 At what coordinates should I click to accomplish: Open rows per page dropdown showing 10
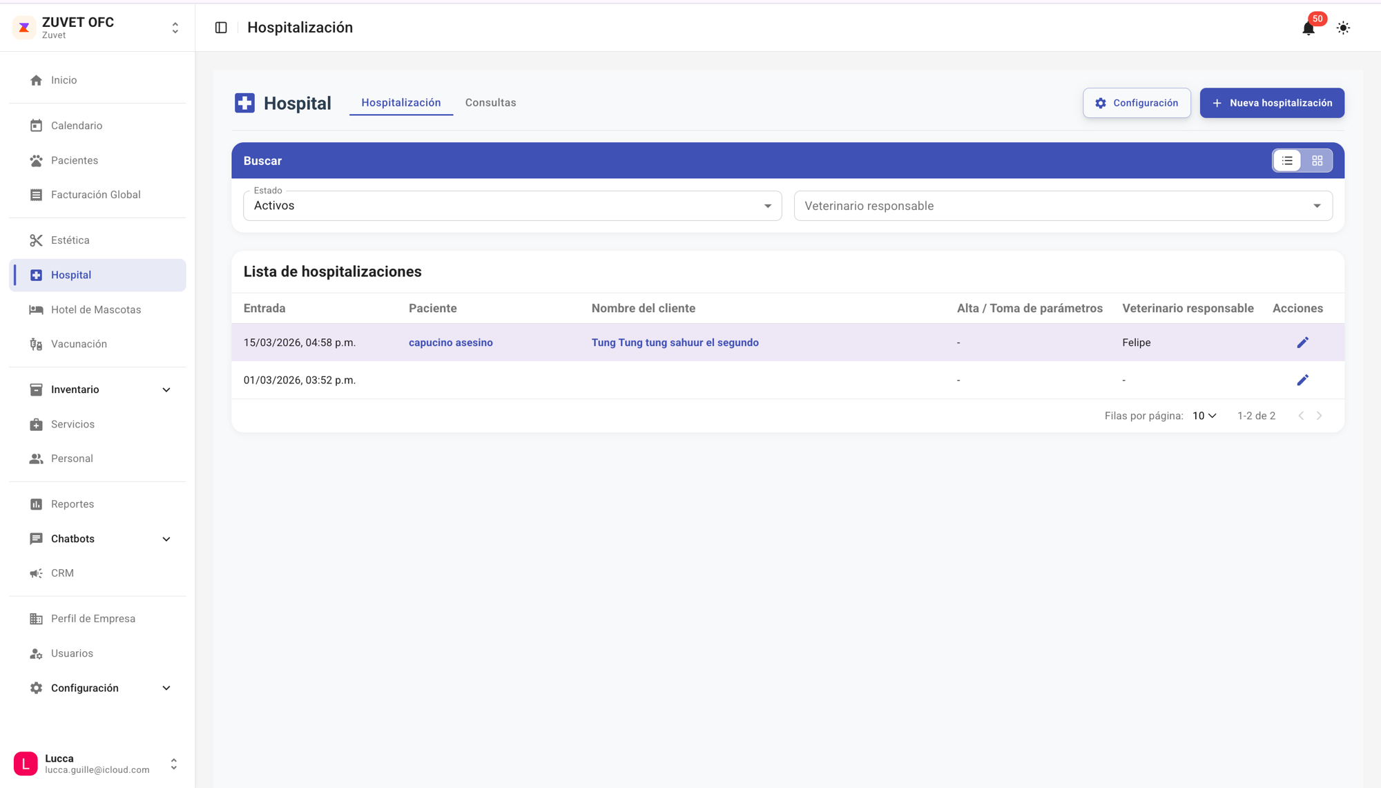coord(1204,416)
